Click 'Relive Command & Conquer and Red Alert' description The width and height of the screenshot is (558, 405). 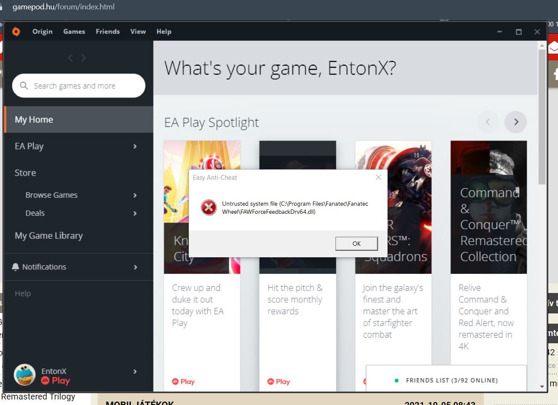click(x=486, y=317)
